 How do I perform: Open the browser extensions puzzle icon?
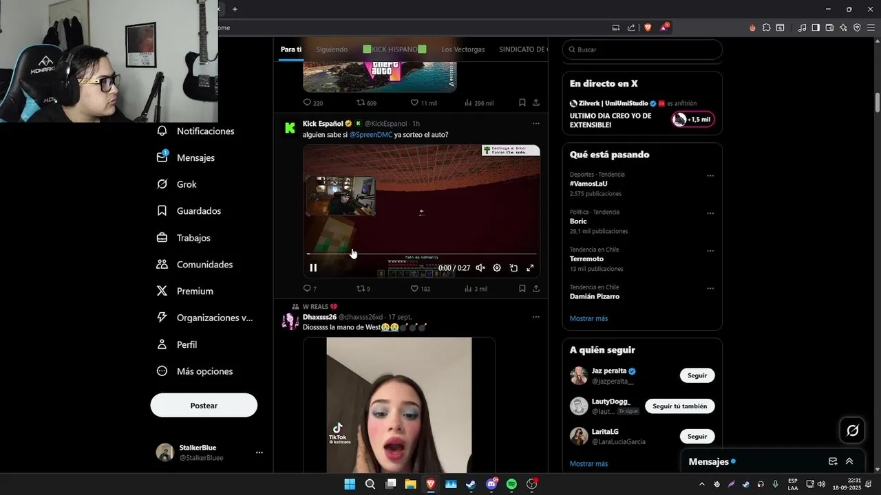point(766,27)
